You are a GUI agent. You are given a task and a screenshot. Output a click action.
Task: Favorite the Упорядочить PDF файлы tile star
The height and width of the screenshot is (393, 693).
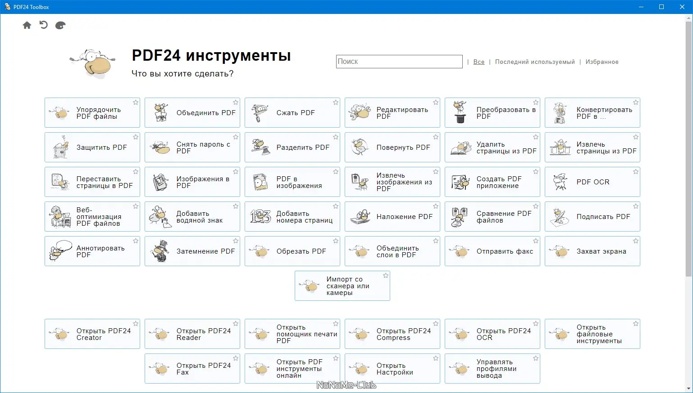pos(136,103)
